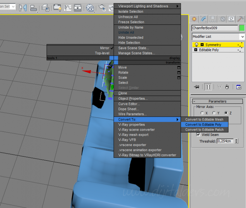Open the Material Editor sphere icon
Image resolution: width=246 pixels, height=208 pixels.
(x=90, y=8)
